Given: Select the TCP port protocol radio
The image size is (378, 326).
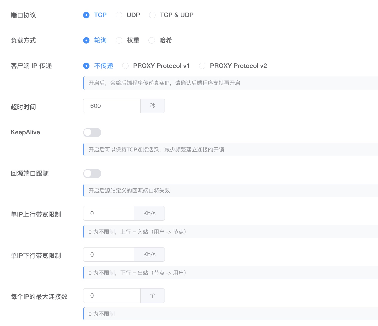Looking at the screenshot, I should 86,15.
